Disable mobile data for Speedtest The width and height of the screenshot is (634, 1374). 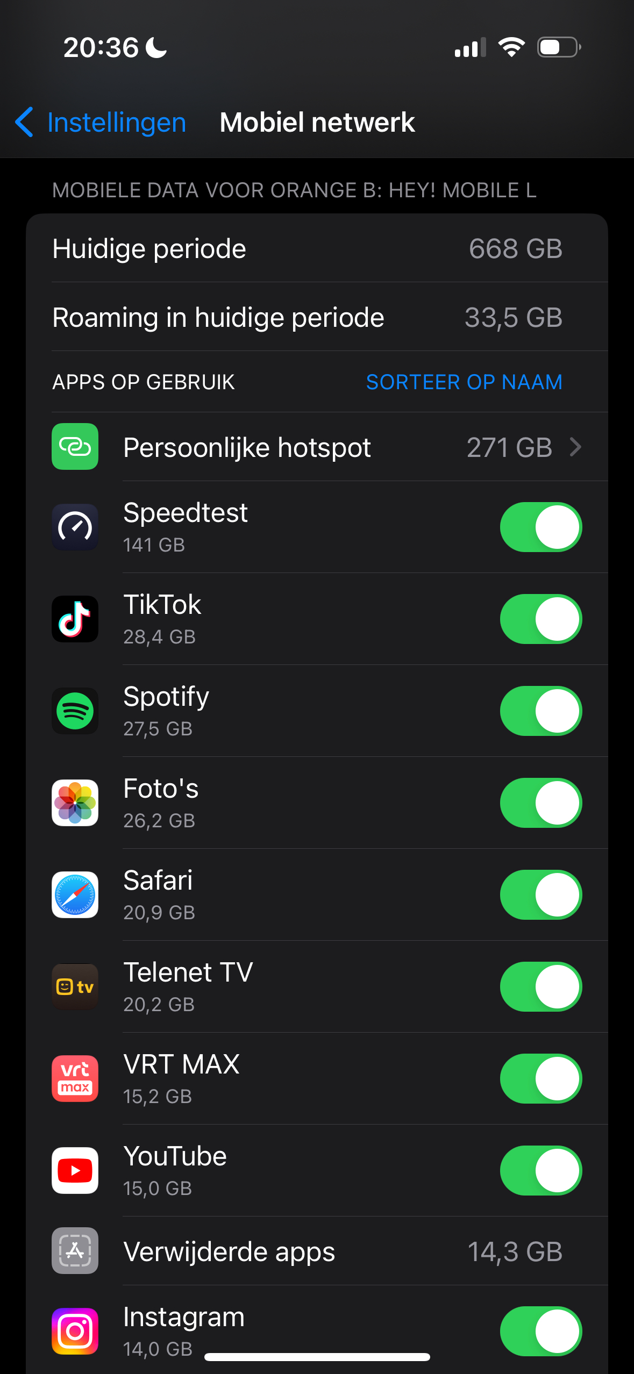point(540,527)
